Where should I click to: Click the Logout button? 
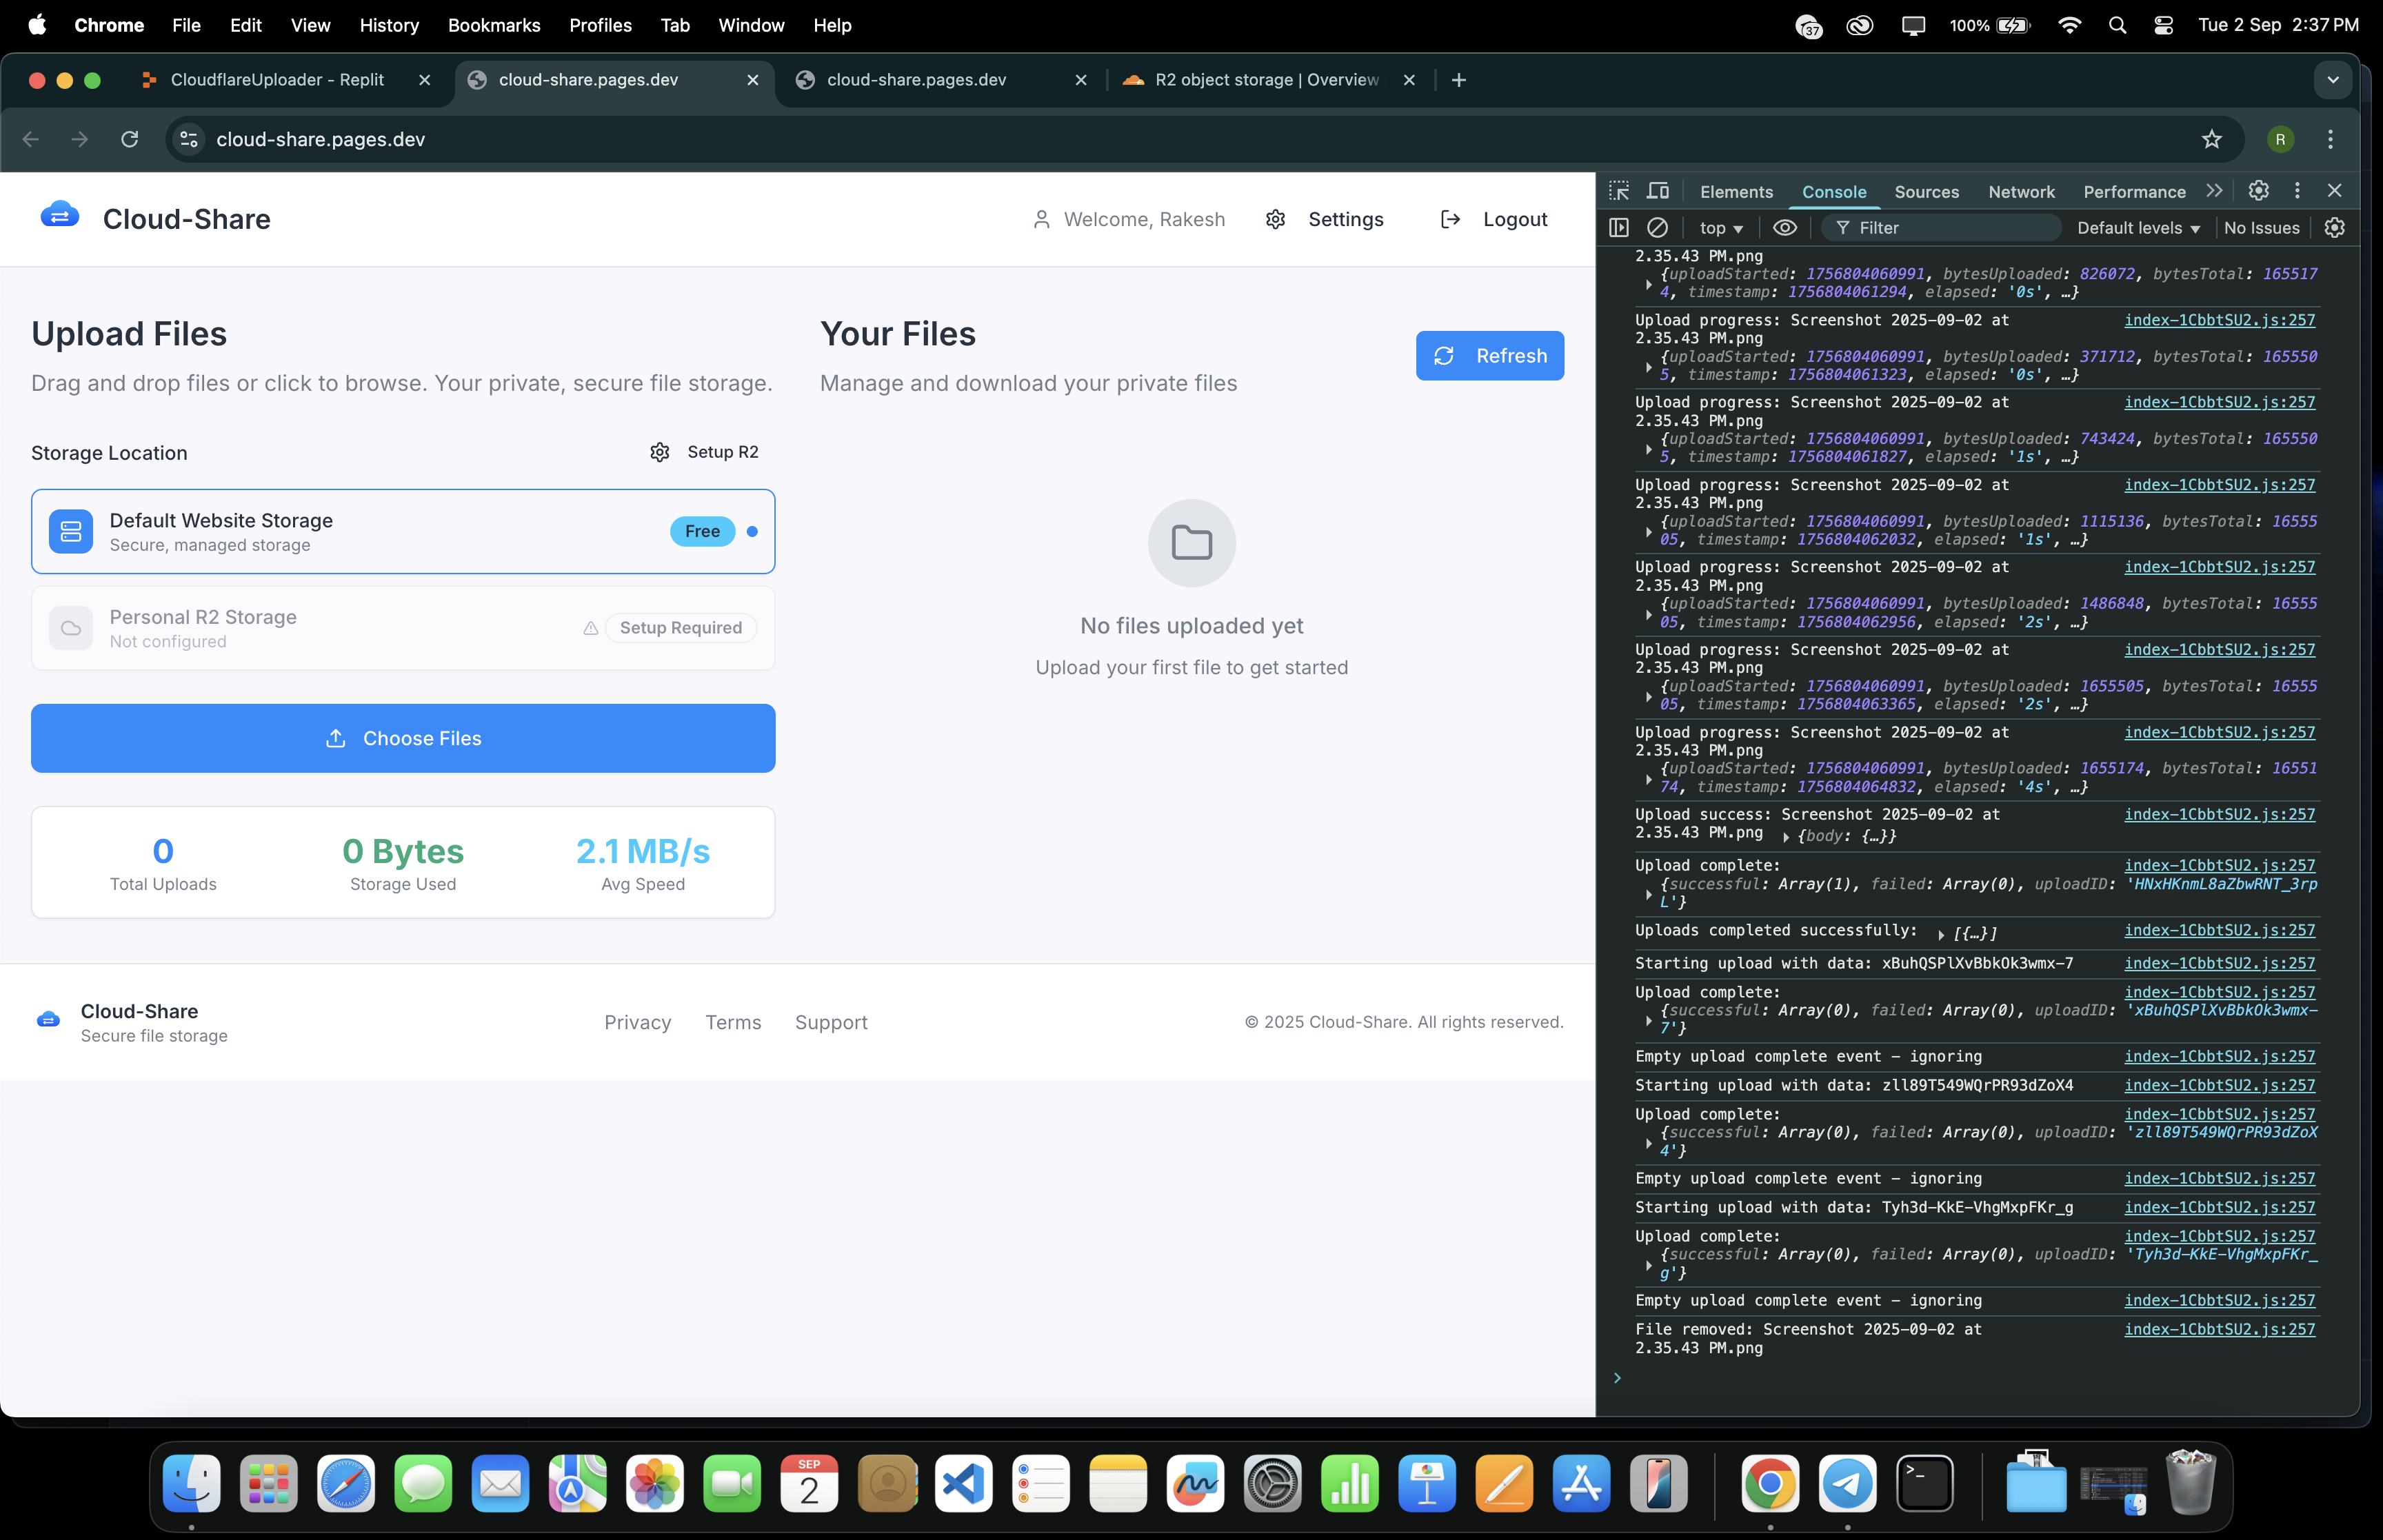click(1494, 219)
